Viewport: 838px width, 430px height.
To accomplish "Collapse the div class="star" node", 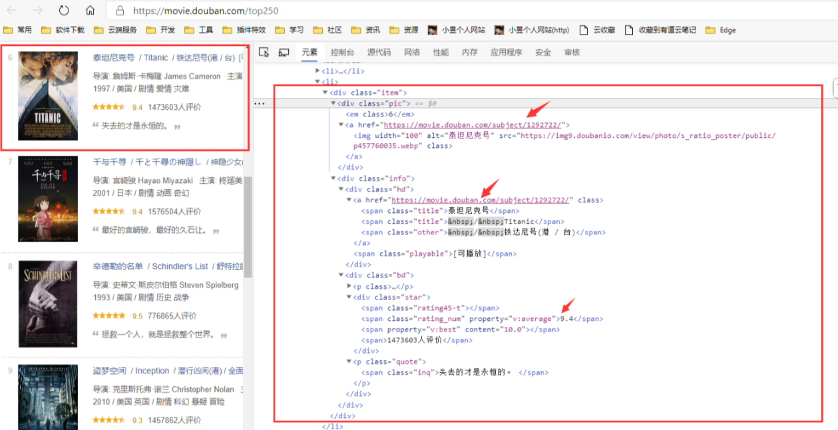I will [x=349, y=297].
